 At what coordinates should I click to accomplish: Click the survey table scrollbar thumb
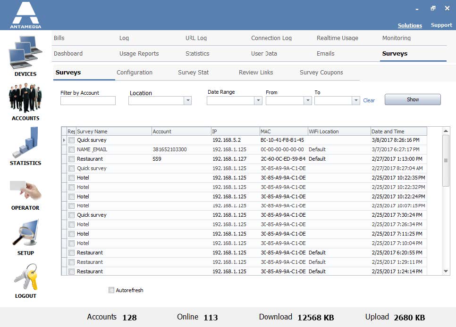[446, 161]
